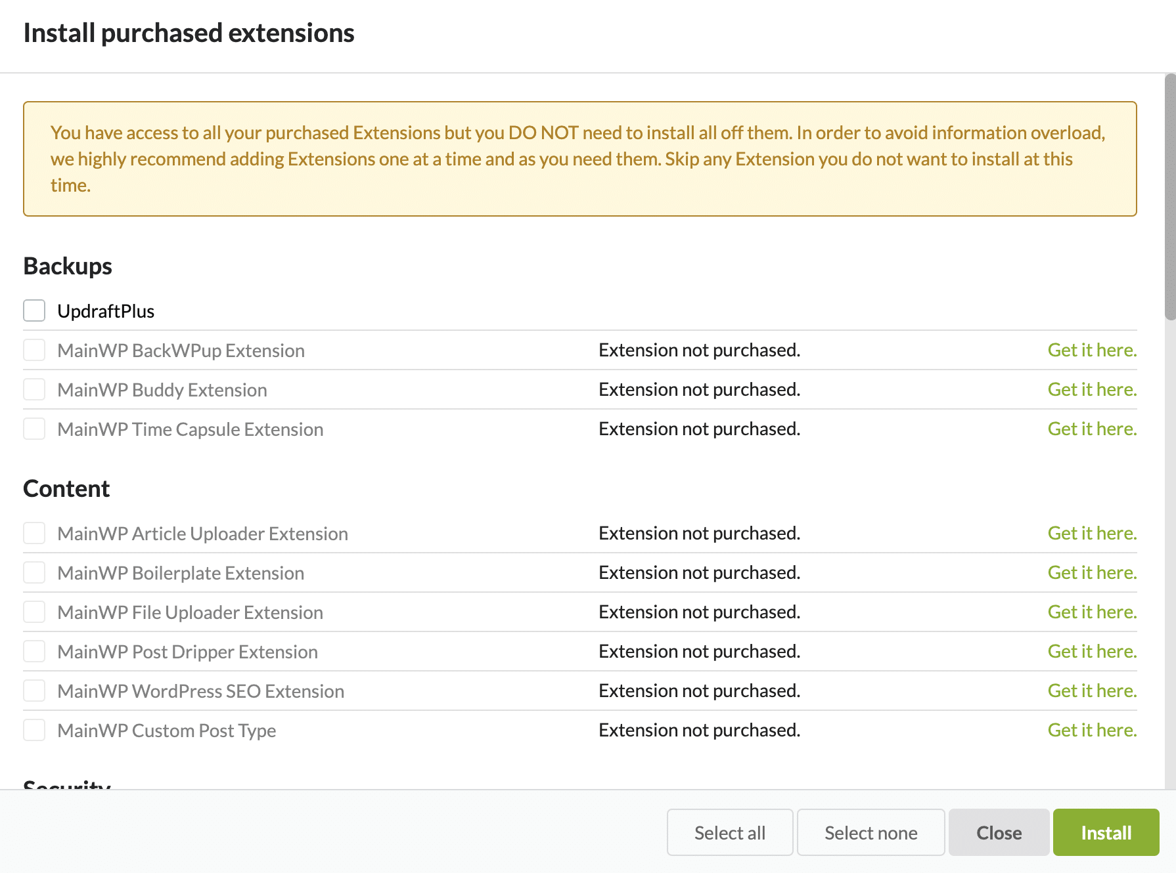This screenshot has width=1176, height=873.
Task: Click the vertical scrollbar thumb
Action: (x=1170, y=197)
